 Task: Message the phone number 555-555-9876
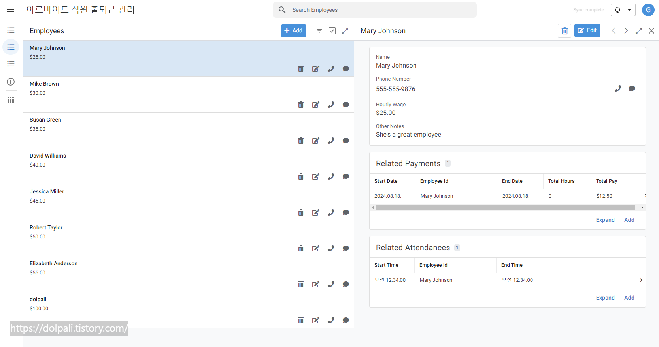(632, 88)
